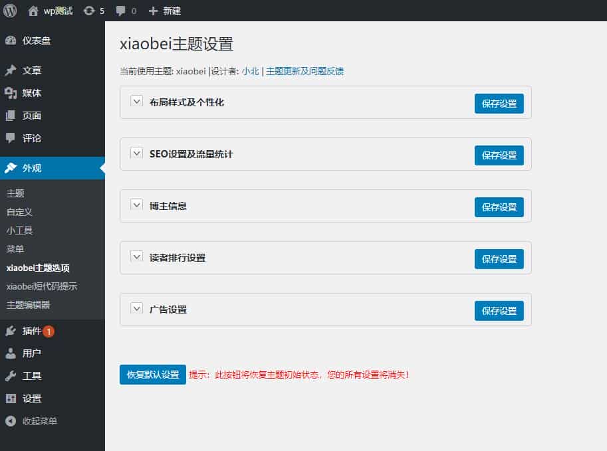Expand the 博主信息 section
Viewport: 607px width, 451px height.
137,205
